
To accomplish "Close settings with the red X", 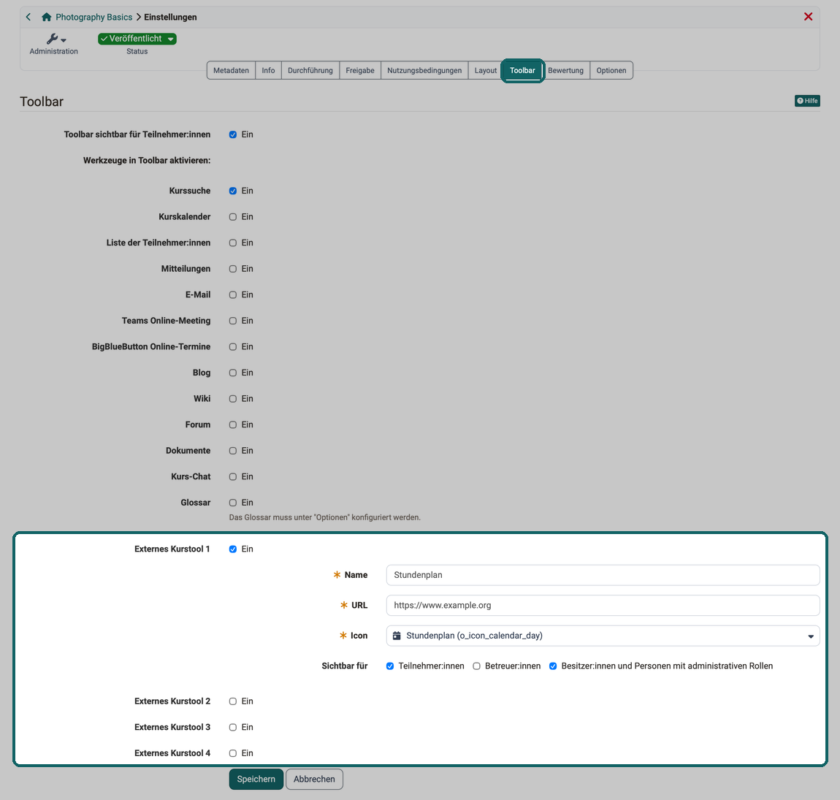I will [x=808, y=17].
